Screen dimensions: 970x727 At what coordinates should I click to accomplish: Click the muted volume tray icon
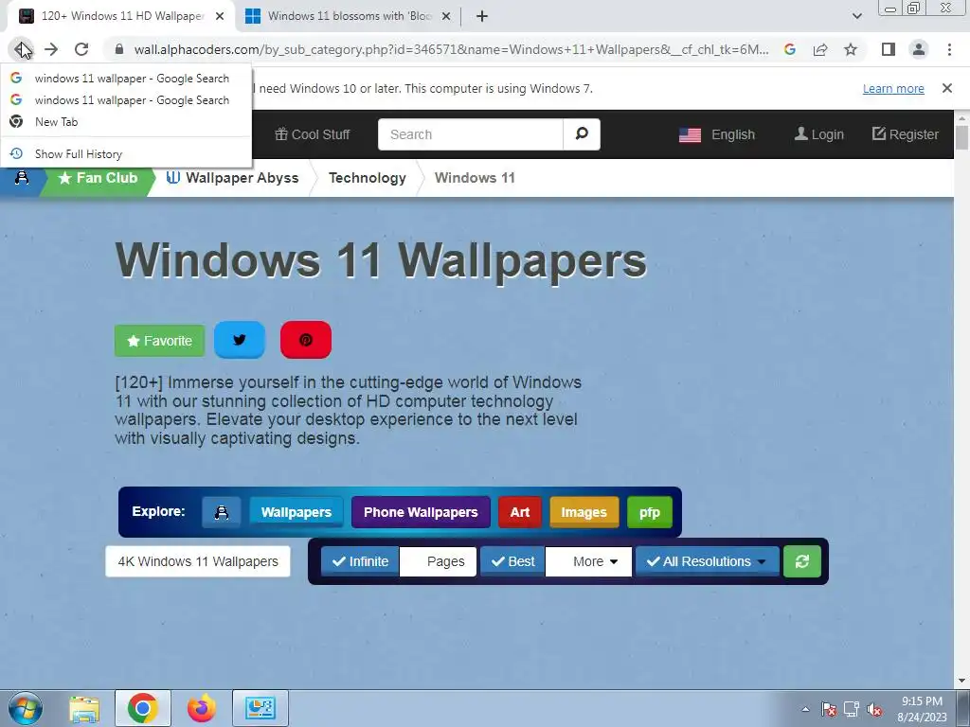874,709
